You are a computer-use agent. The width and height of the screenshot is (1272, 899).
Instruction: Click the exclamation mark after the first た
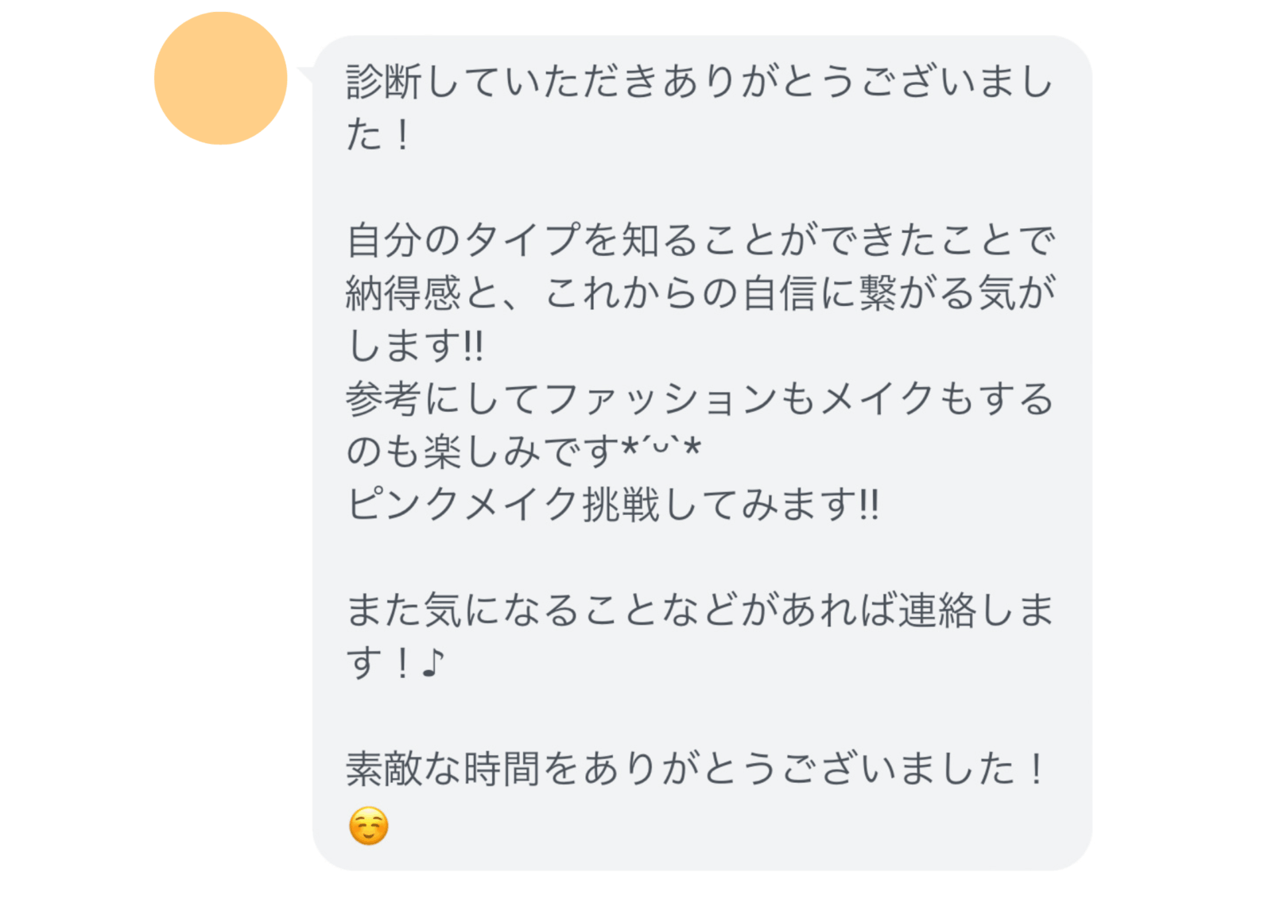402,135
